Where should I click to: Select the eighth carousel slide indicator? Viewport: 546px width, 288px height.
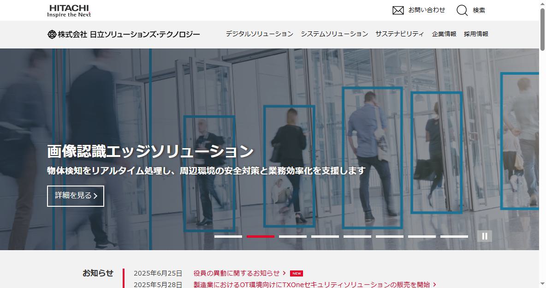click(454, 236)
